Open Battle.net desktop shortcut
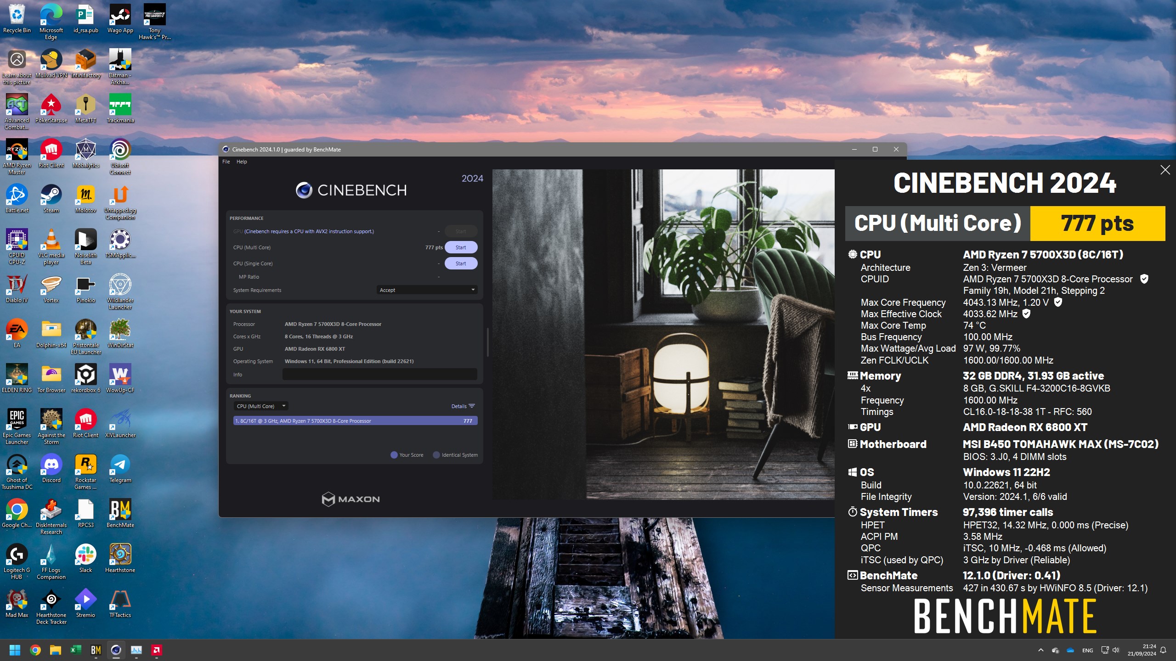 pos(17,199)
